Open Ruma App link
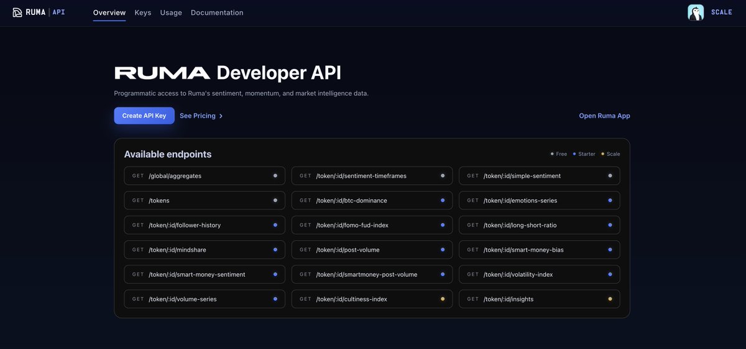Viewport: 746px width, 349px height. click(604, 116)
